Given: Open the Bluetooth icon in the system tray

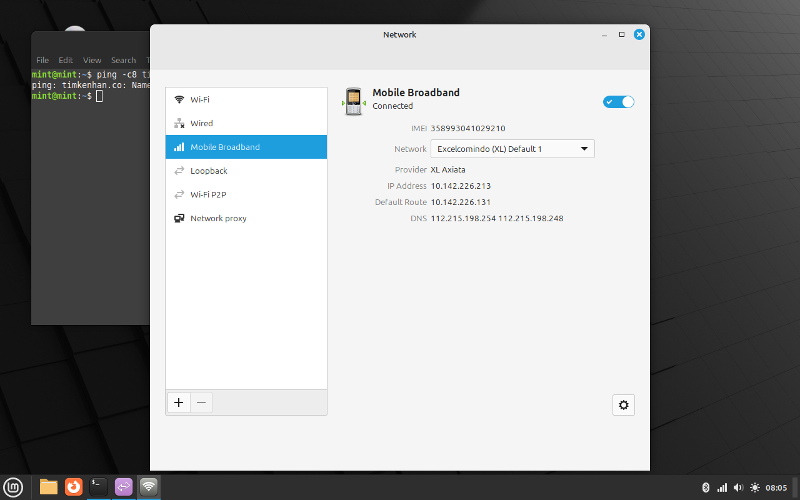Looking at the screenshot, I should pos(706,487).
